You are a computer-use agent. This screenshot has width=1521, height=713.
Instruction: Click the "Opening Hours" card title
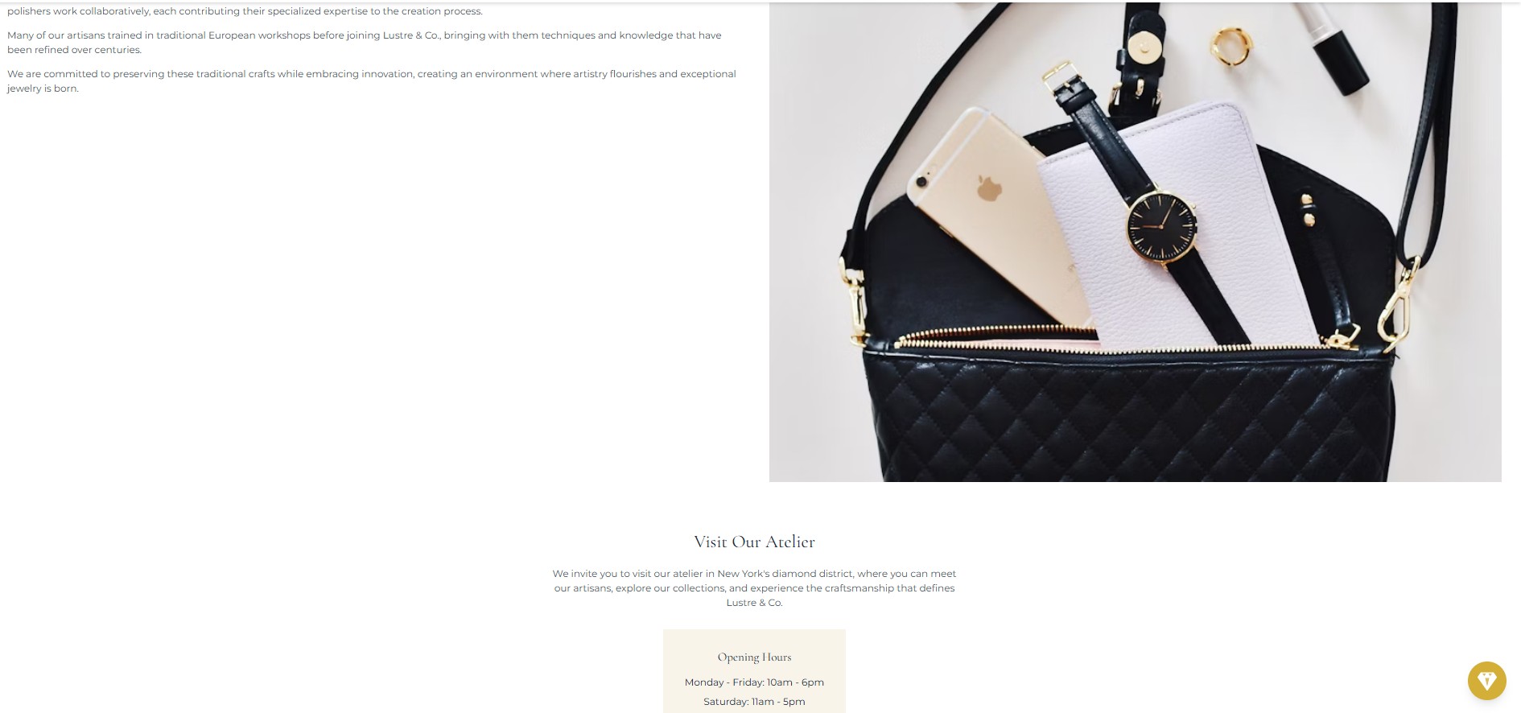point(754,657)
